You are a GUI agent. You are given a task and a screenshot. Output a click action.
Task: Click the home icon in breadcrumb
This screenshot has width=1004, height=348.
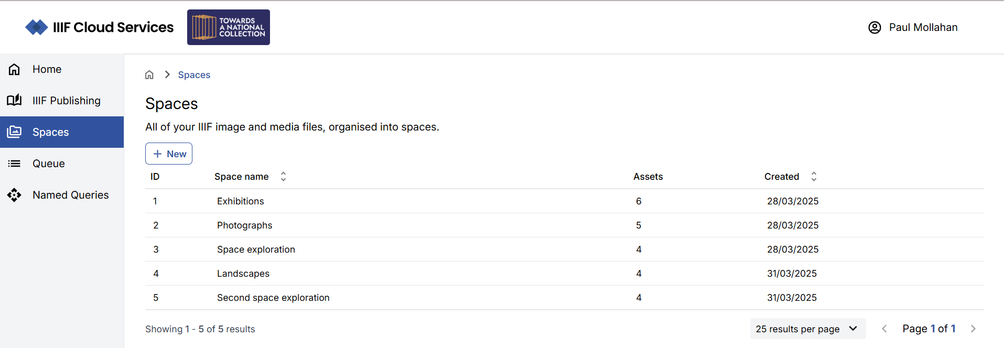click(x=149, y=74)
